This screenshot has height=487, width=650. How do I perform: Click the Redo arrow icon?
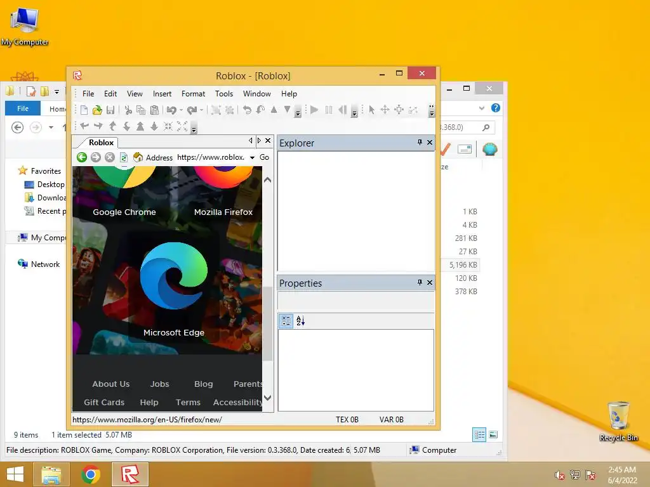[x=192, y=110]
